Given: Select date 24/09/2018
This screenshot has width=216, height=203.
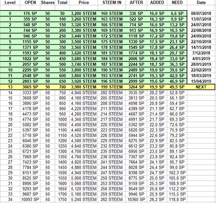Looking at the screenshot, I should 201,36.
